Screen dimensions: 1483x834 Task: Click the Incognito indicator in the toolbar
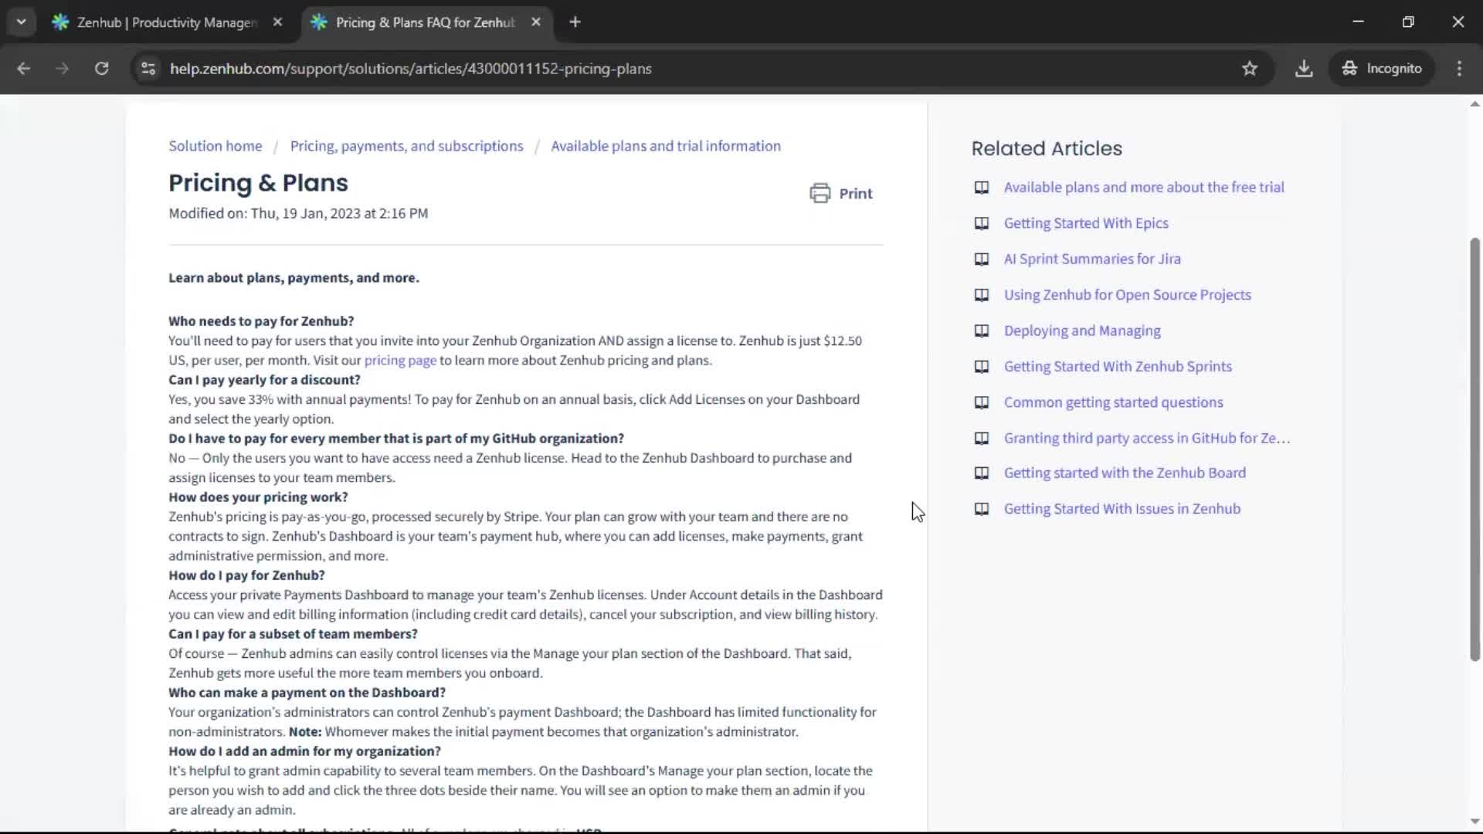tap(1382, 68)
